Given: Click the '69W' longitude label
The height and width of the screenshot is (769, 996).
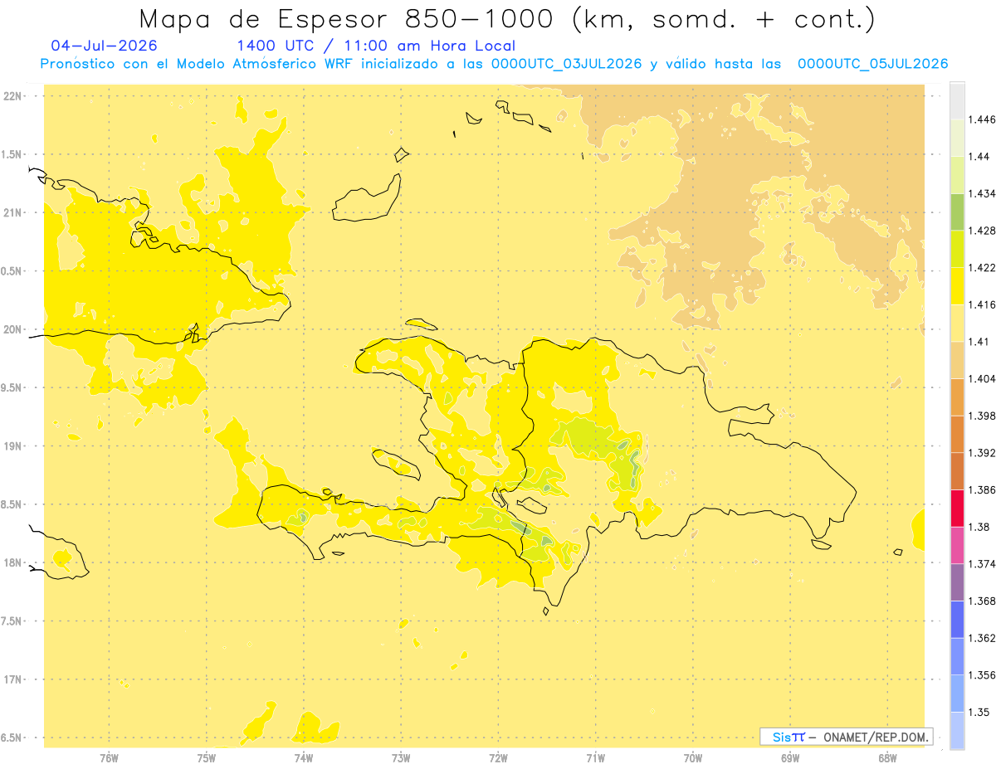Looking at the screenshot, I should point(790,757).
